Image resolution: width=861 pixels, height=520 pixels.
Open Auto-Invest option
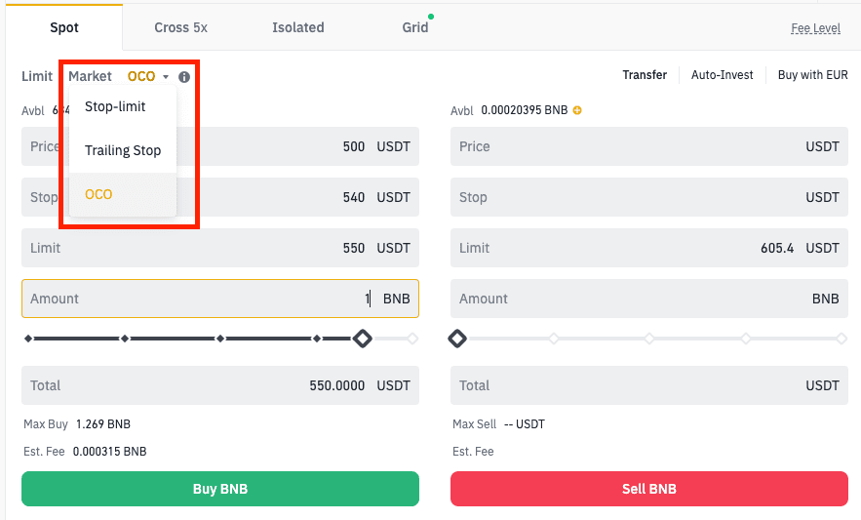point(722,74)
